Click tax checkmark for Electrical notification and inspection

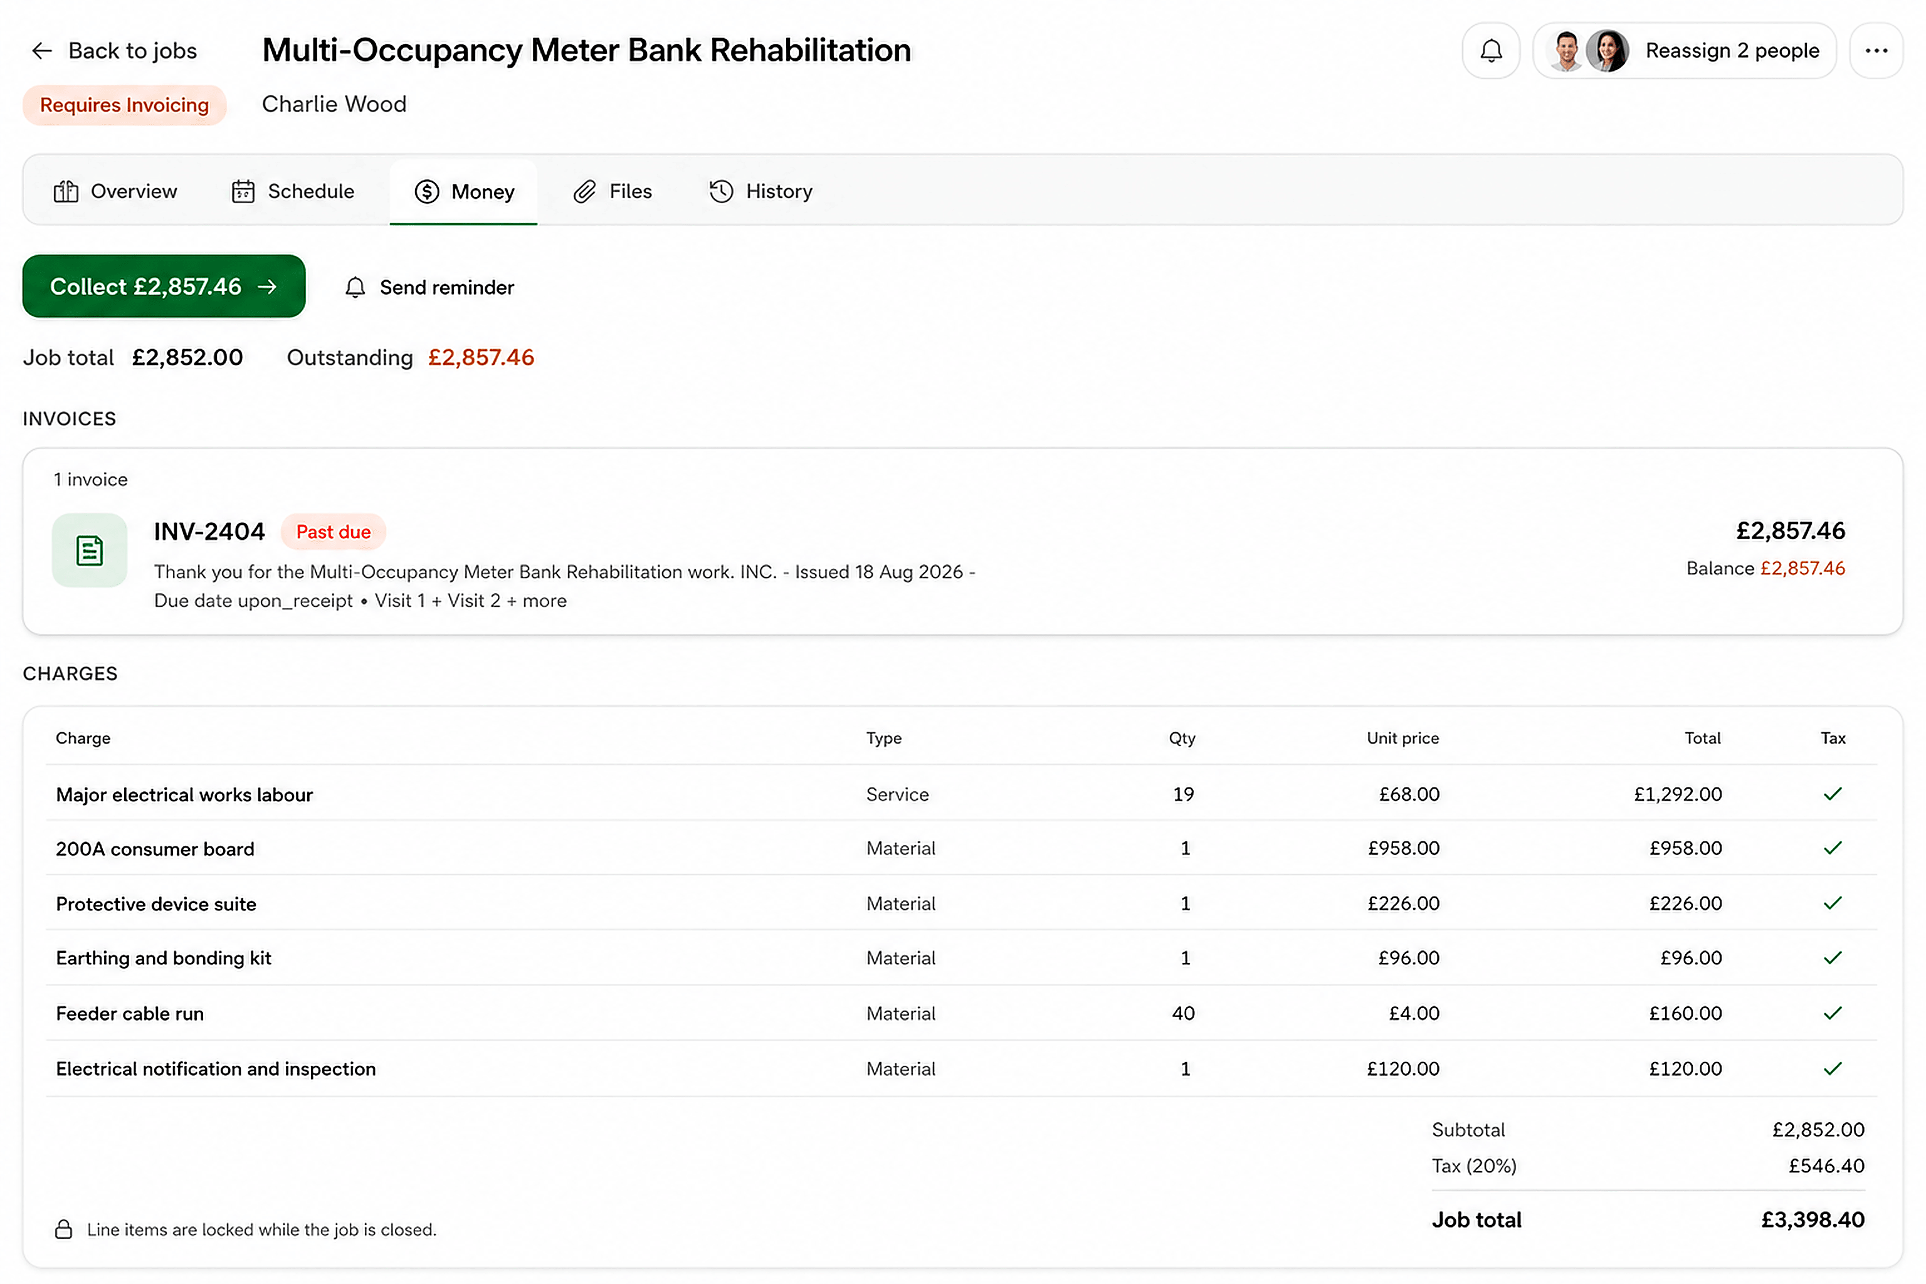tap(1833, 1068)
